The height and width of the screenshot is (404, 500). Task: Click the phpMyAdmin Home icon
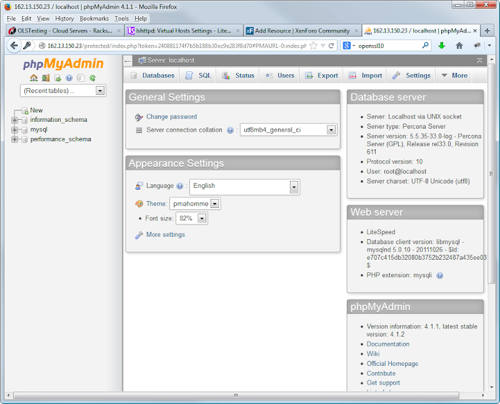click(x=34, y=78)
